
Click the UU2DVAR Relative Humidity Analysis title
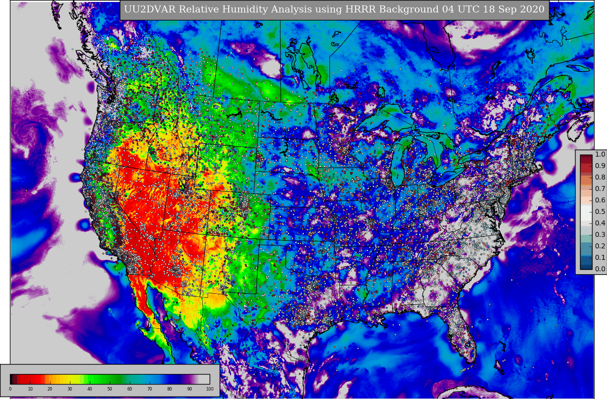334,9
